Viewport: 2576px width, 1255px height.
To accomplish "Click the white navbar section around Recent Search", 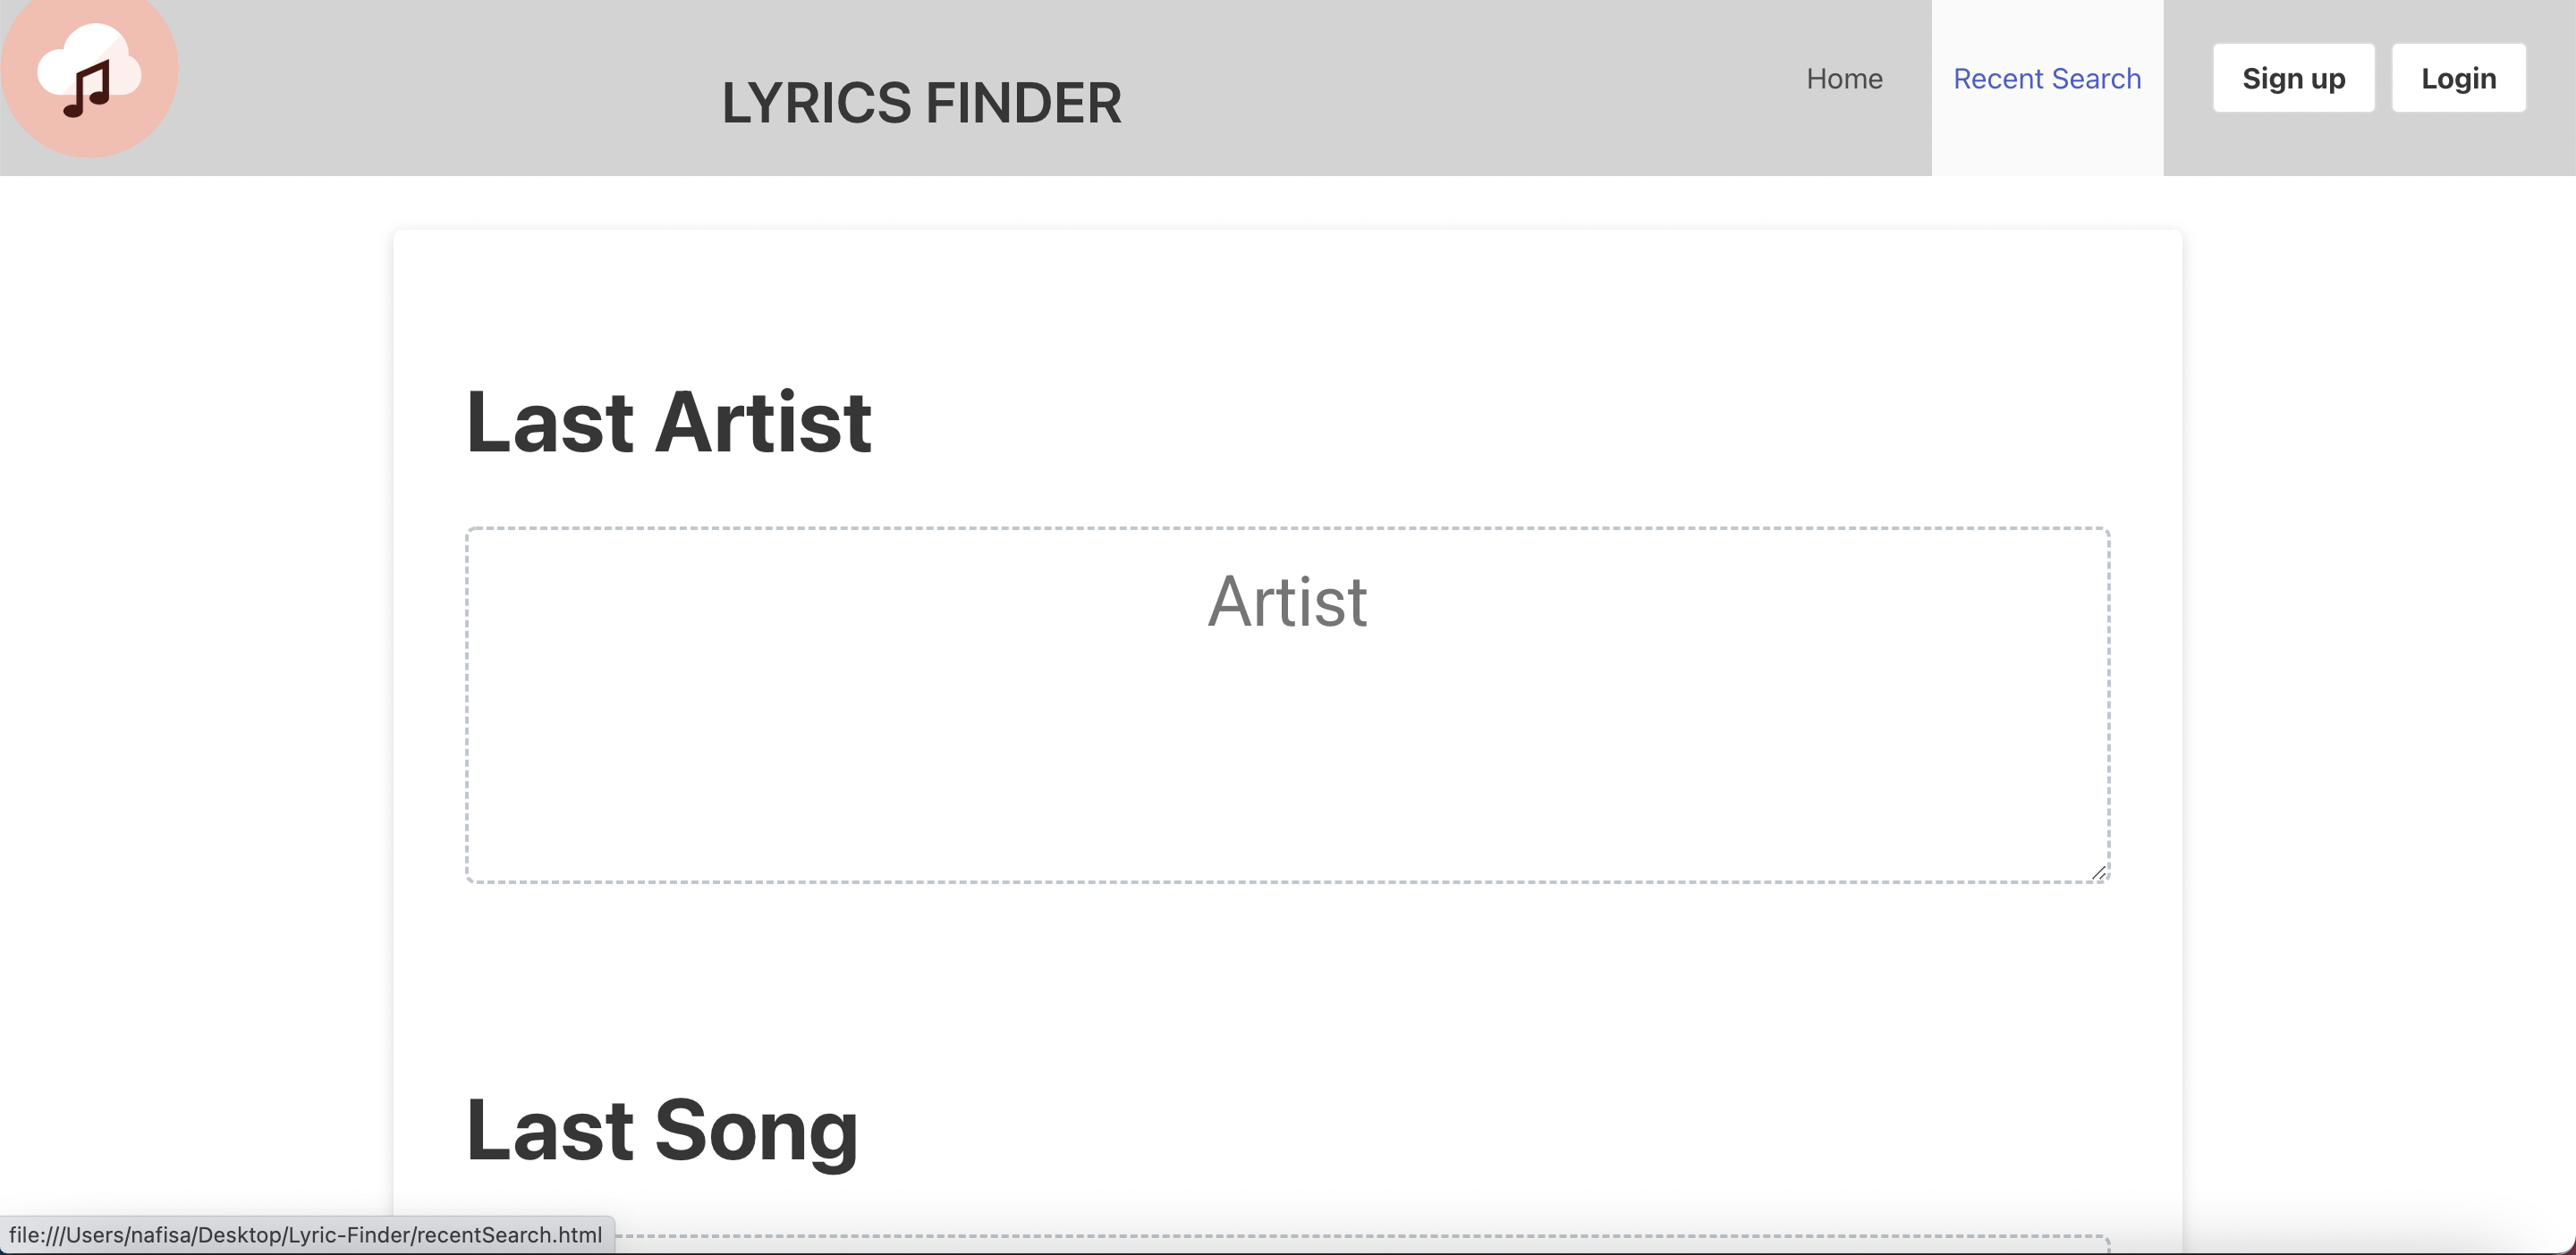I will pos(2047,139).
